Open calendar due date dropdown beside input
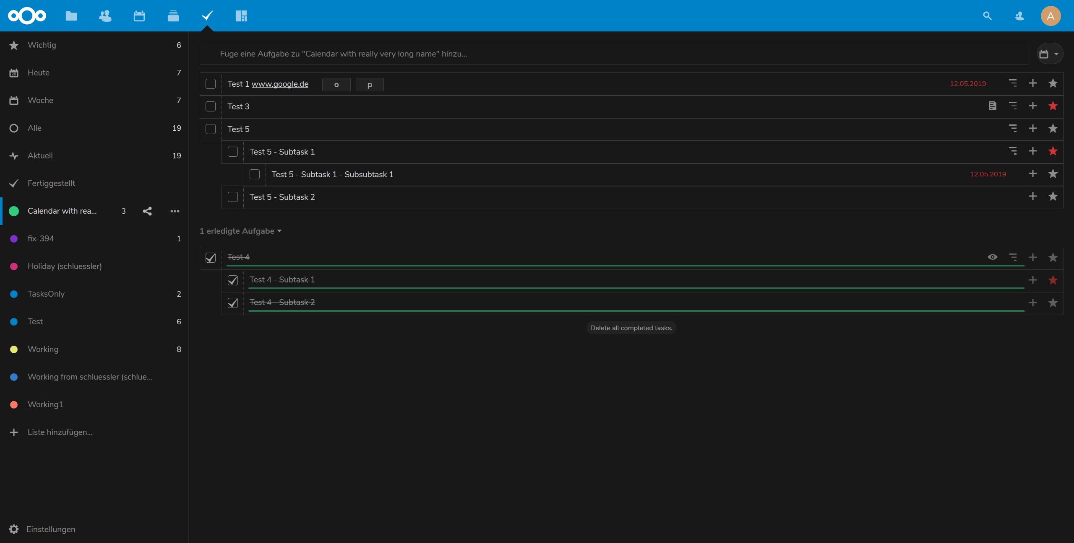This screenshot has width=1074, height=543. [1050, 54]
